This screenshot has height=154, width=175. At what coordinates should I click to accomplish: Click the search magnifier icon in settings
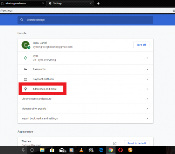pyautogui.click(x=22, y=20)
